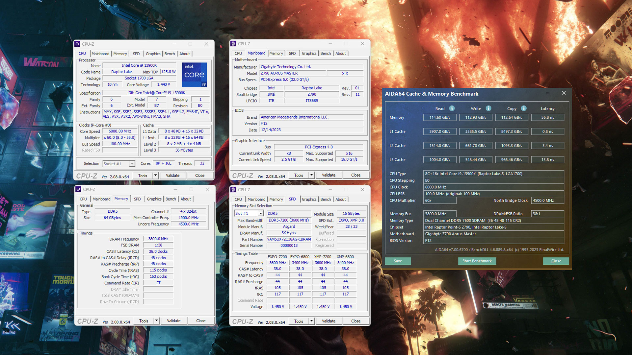This screenshot has height=355, width=632.
Task: Click the Max Bandwidth DDR5-7200 field
Action: coord(289,220)
